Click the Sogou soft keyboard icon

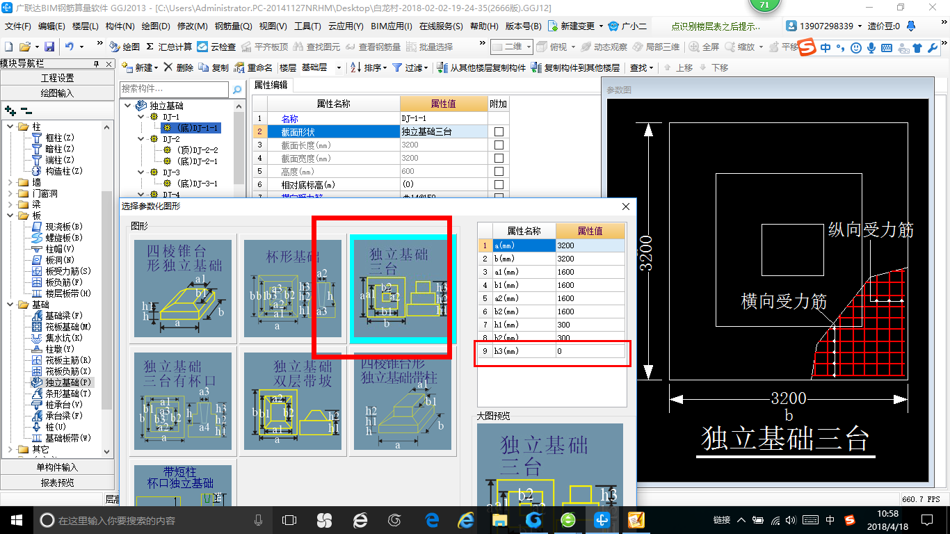pyautogui.click(x=886, y=48)
